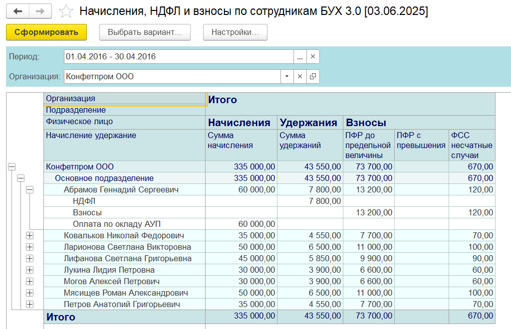The height and width of the screenshot is (329, 511).
Task: Select the Подразделение header cell
Action: pyautogui.click(x=124, y=110)
